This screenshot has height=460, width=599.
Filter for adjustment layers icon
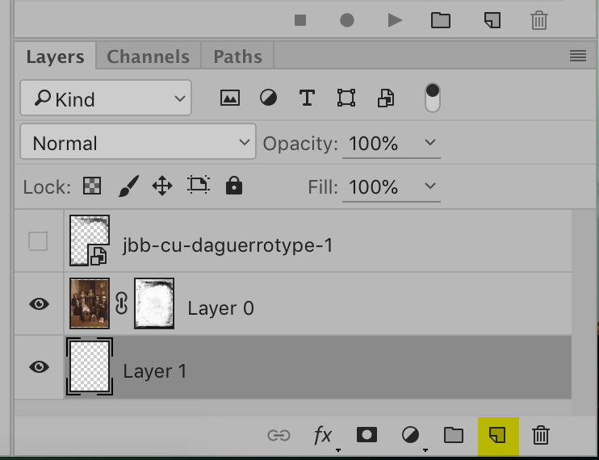click(268, 98)
